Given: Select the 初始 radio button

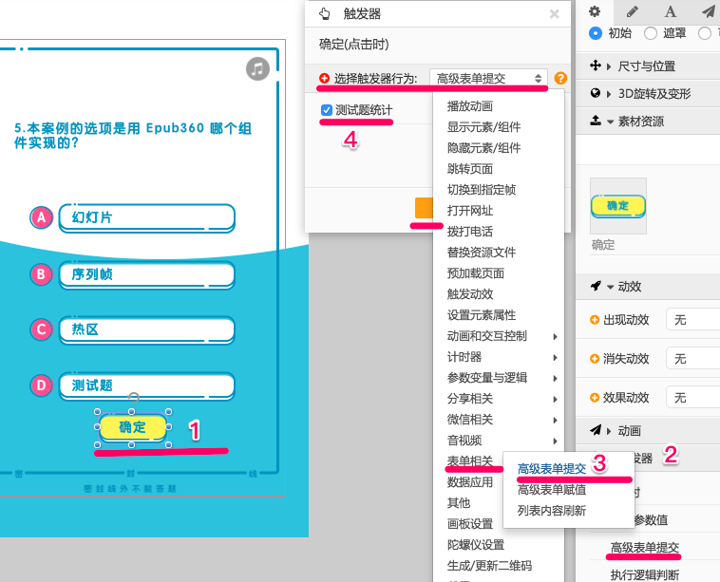Looking at the screenshot, I should 596,33.
